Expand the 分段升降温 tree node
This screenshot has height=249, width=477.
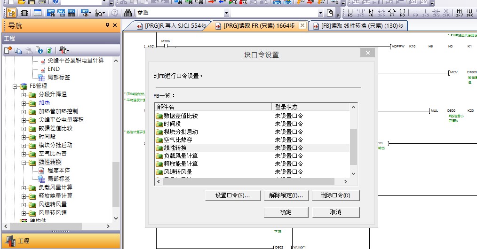(24, 94)
